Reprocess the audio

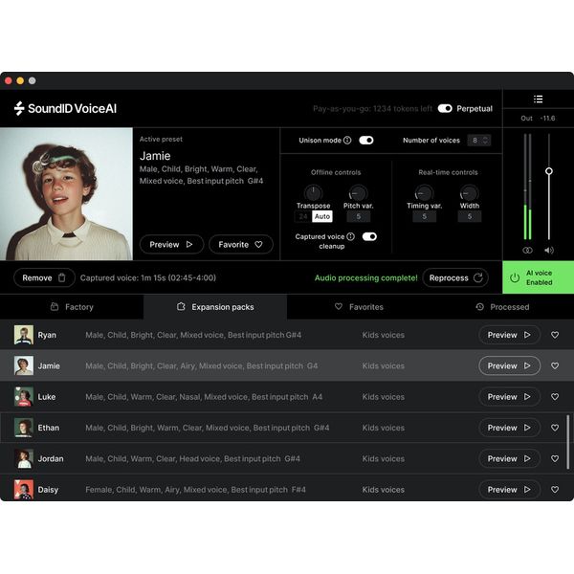click(455, 277)
